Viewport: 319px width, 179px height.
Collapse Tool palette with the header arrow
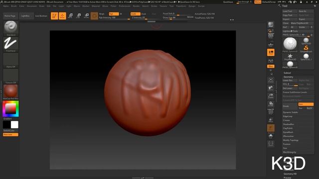coord(279,5)
